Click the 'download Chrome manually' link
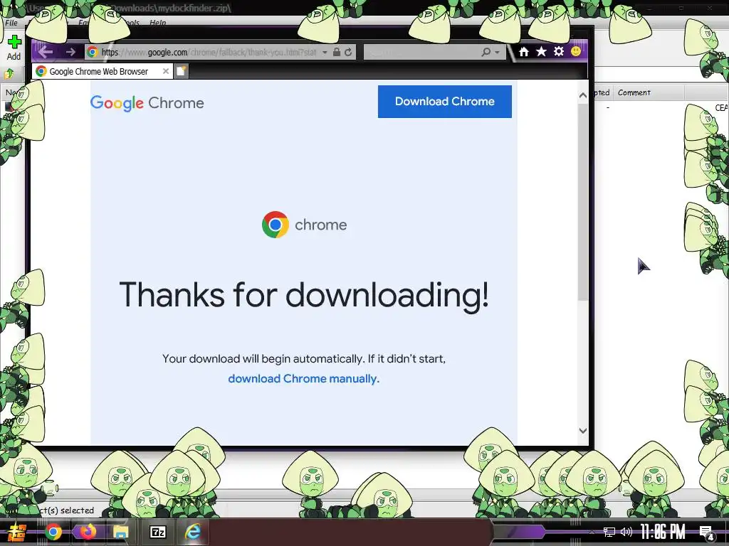 pos(303,379)
